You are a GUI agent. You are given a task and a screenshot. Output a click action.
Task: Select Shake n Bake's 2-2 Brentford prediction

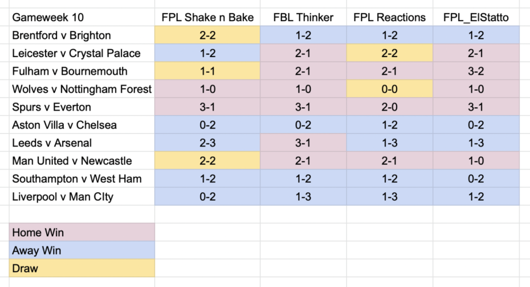(207, 35)
